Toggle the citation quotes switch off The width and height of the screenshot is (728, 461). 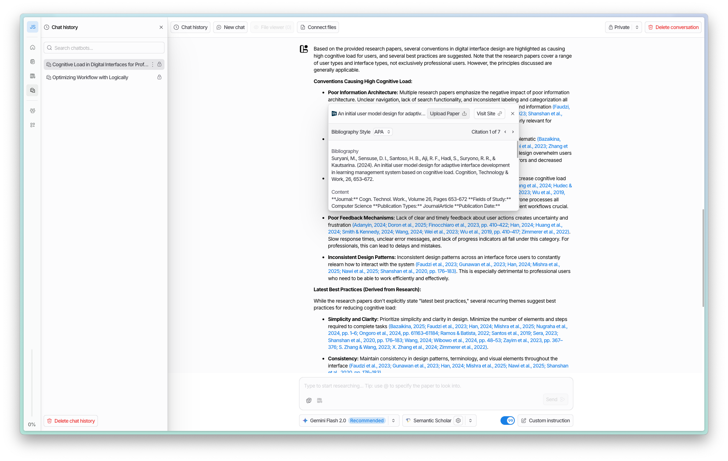pos(507,421)
